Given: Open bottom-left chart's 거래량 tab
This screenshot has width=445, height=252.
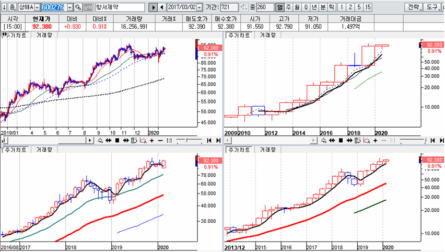Looking at the screenshot, I should tap(44, 150).
